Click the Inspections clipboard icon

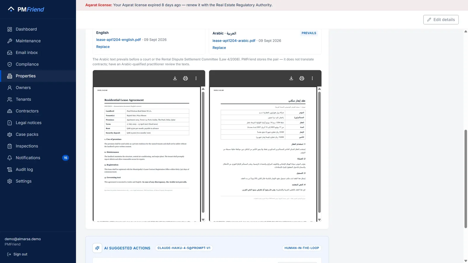(10, 146)
